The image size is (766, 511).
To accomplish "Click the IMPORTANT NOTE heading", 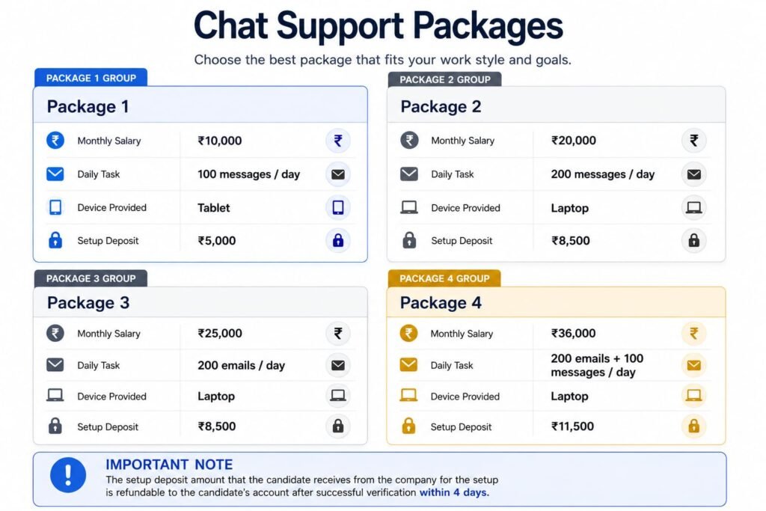I will (x=169, y=465).
